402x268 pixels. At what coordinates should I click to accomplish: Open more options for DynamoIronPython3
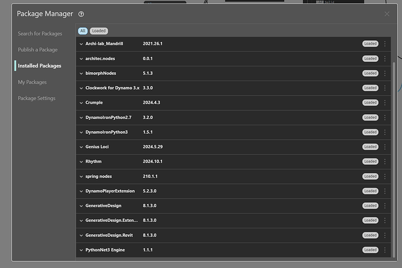(385, 132)
